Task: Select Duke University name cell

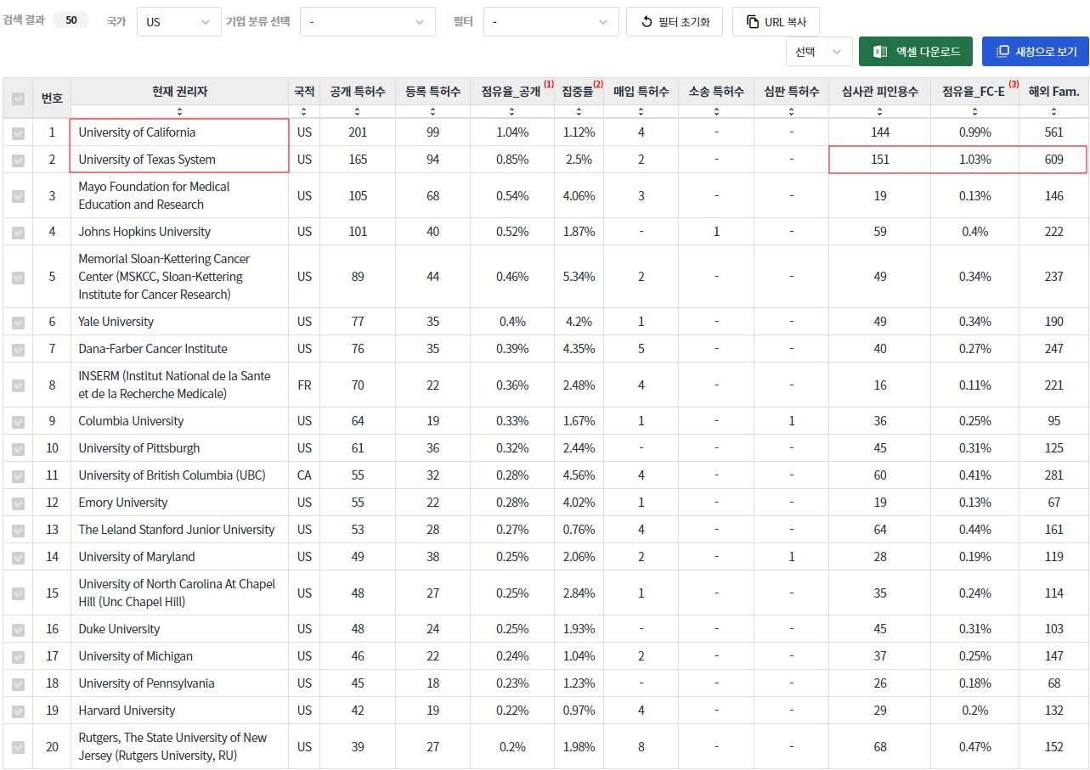Action: (179, 629)
